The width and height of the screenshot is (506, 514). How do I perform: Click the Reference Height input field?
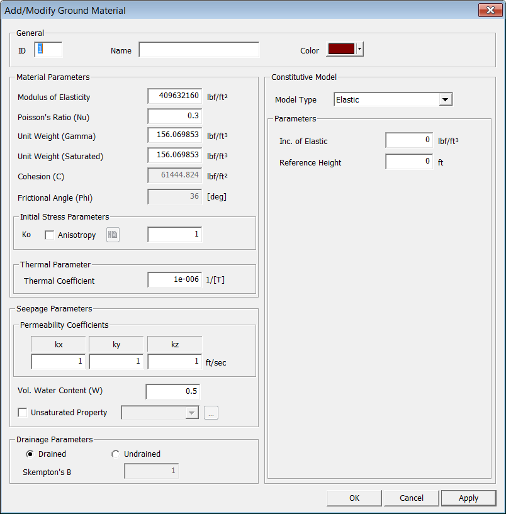click(409, 162)
